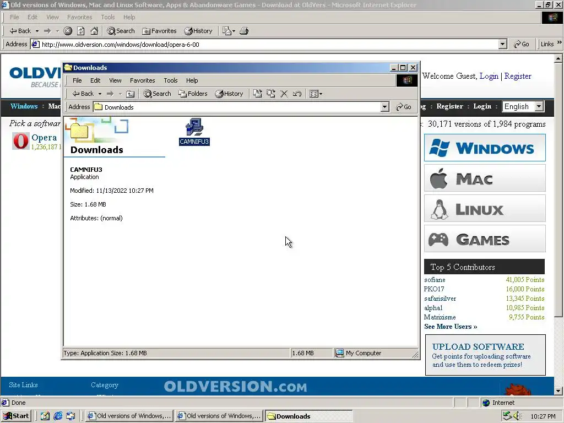Click the Print icon in Internet Explorer toolbar
The width and height of the screenshot is (564, 423).
[244, 31]
